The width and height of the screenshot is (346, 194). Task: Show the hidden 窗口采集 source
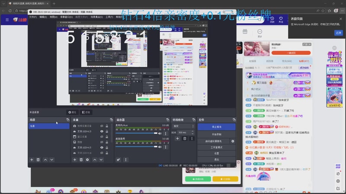[x=102, y=137]
